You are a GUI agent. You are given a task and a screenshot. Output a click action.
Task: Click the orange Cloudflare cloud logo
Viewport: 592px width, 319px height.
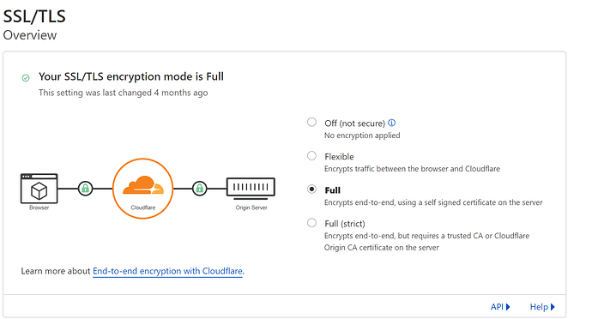[143, 184]
